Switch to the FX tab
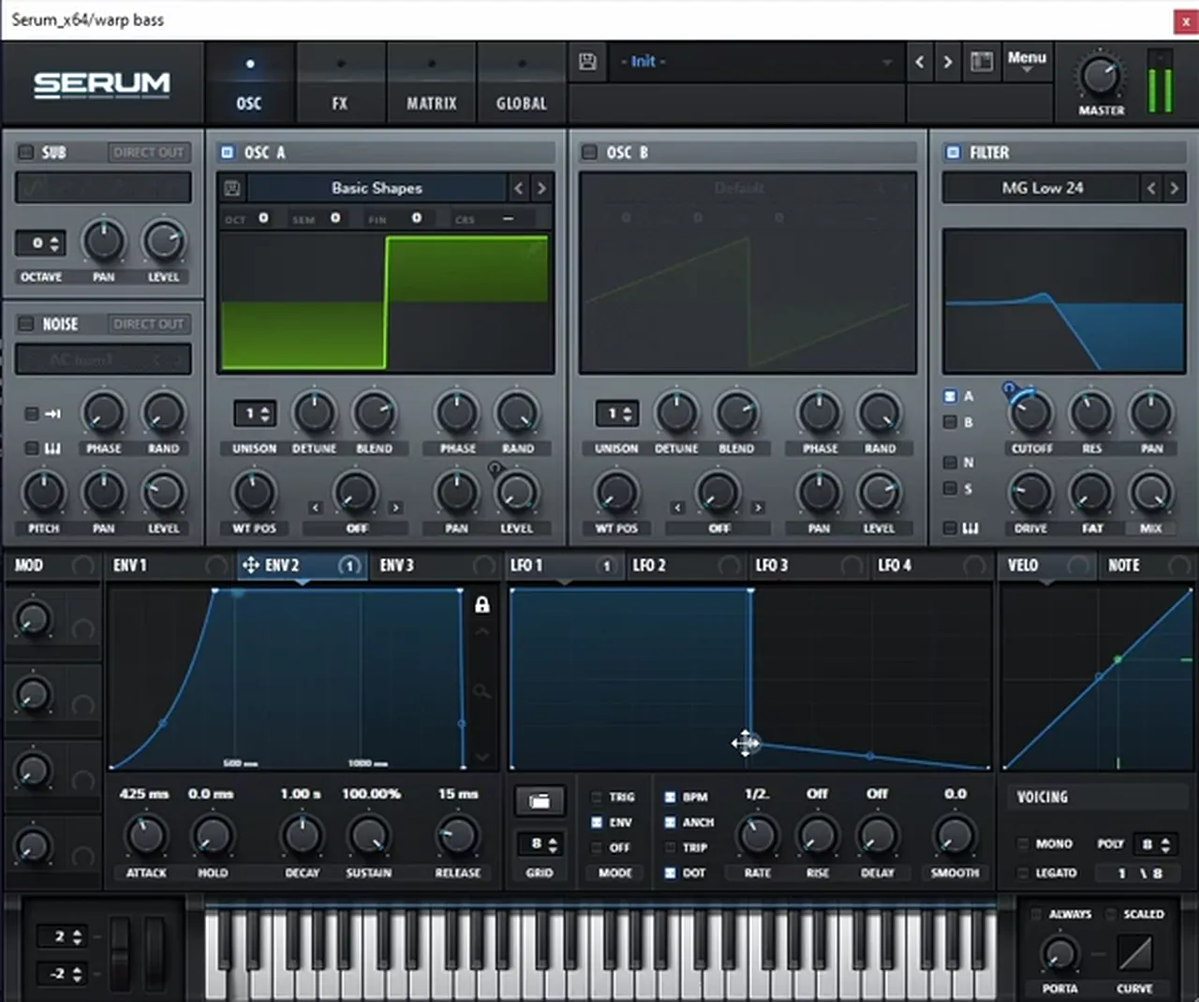This screenshot has height=1002, width=1199. [340, 86]
